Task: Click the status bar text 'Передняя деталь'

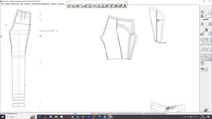Action: pos(12,113)
